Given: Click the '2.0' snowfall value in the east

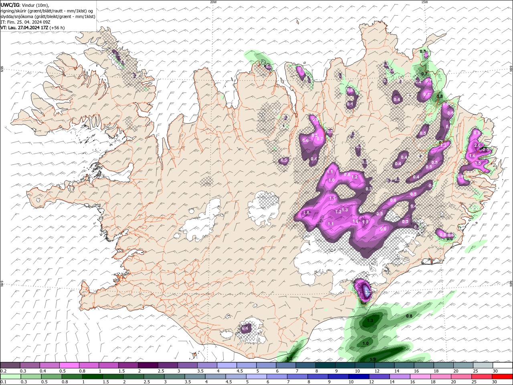Looking at the screenshot, I should [477, 145].
